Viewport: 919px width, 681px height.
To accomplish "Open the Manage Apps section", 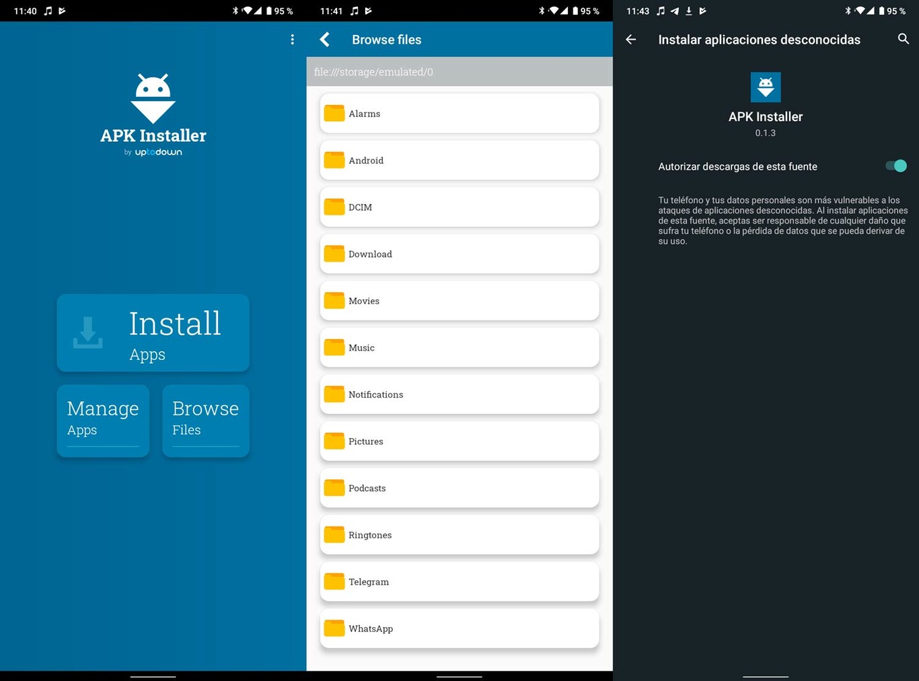I will (x=102, y=421).
